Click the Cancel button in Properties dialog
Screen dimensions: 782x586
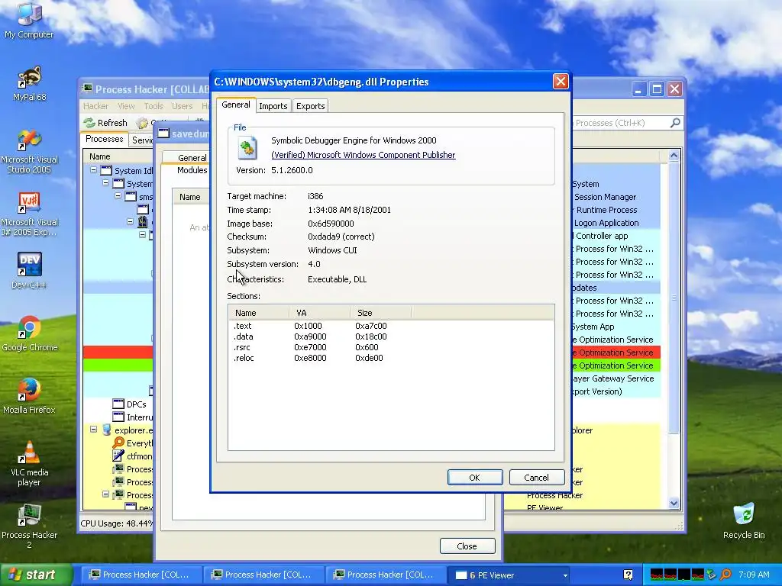pos(537,478)
